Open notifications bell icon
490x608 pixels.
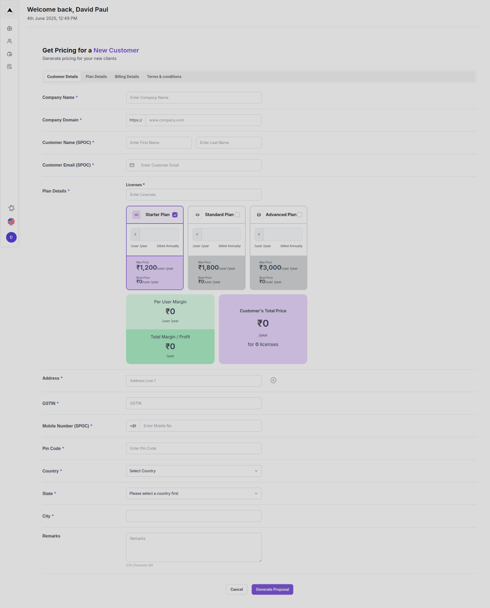11,208
